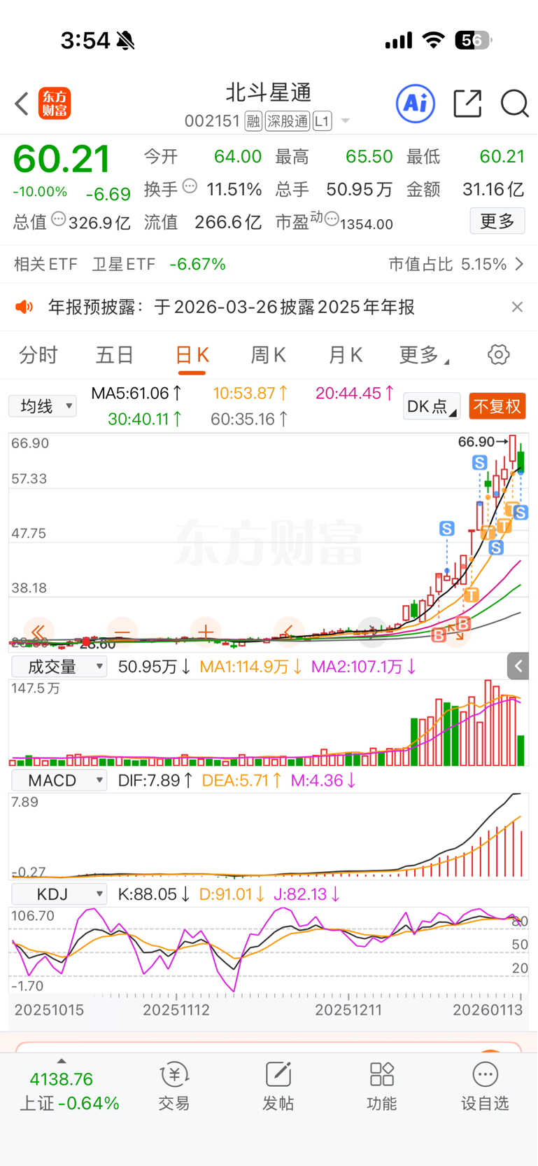Viewport: 538px width, 1166px height.
Task: Expand the side panel arrow tab
Action: (x=518, y=666)
